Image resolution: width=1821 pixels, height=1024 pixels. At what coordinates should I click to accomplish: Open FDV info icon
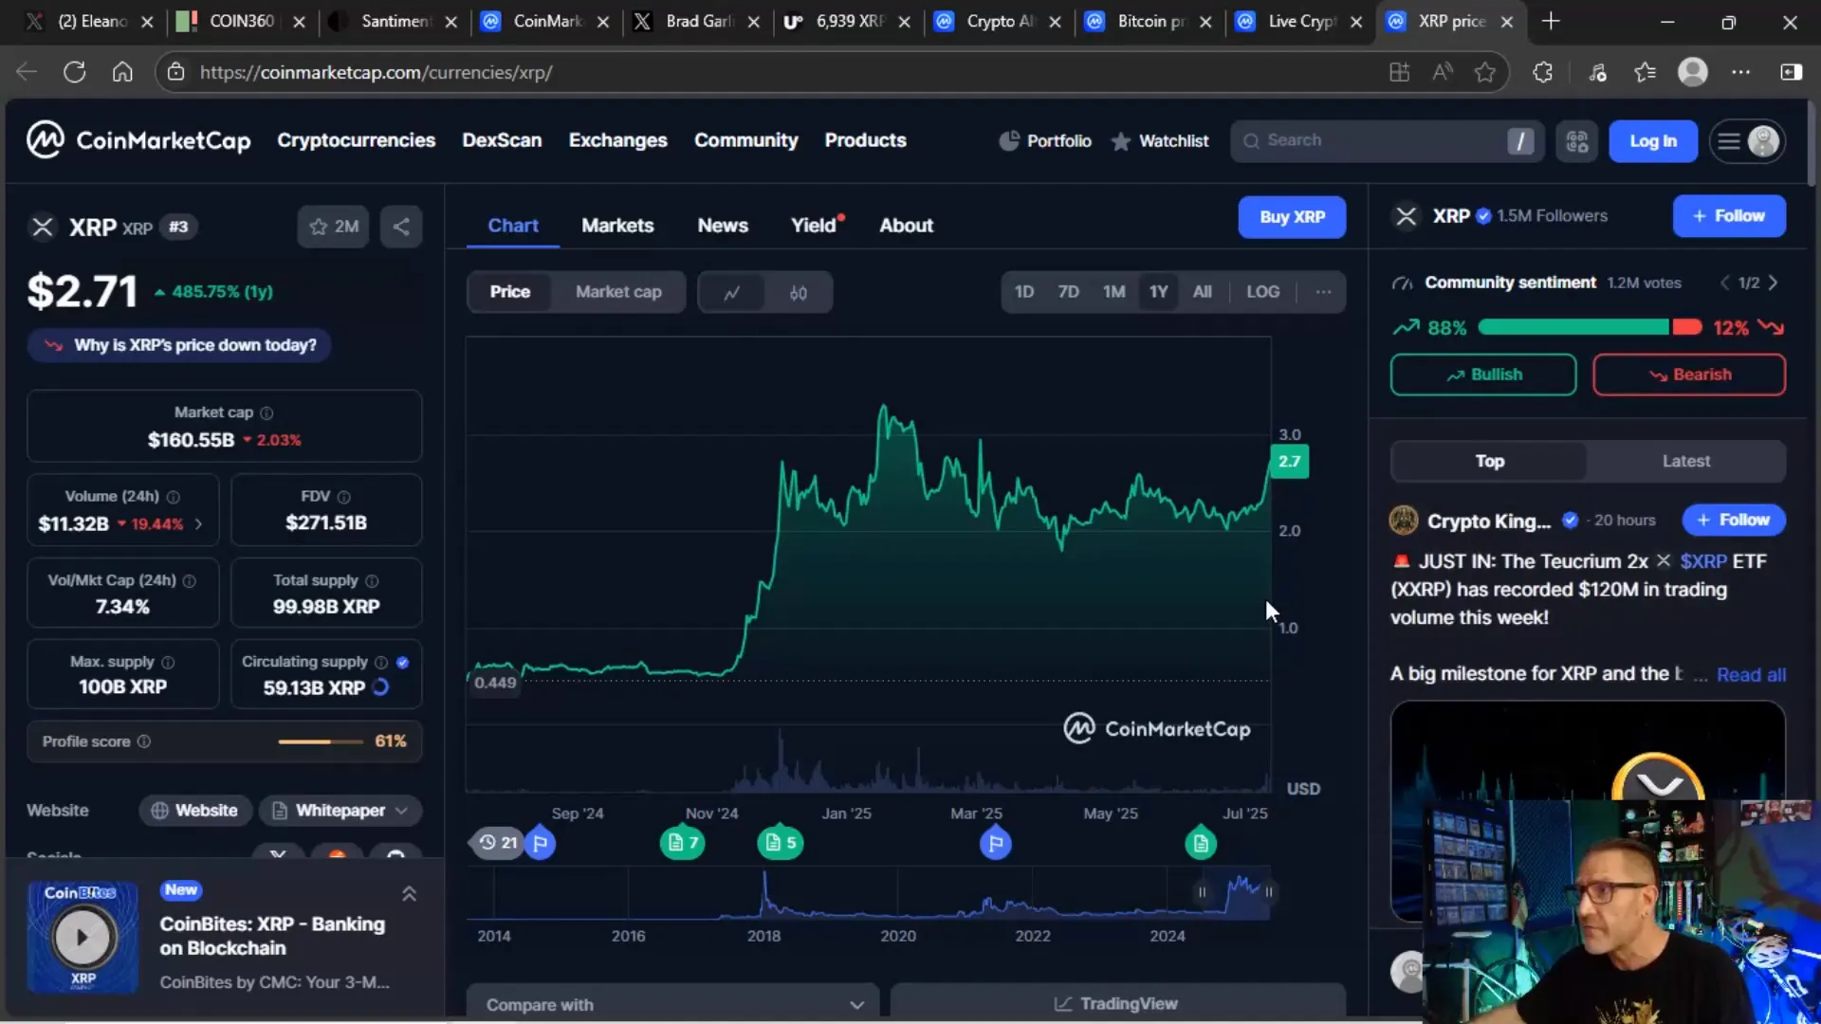coord(344,497)
